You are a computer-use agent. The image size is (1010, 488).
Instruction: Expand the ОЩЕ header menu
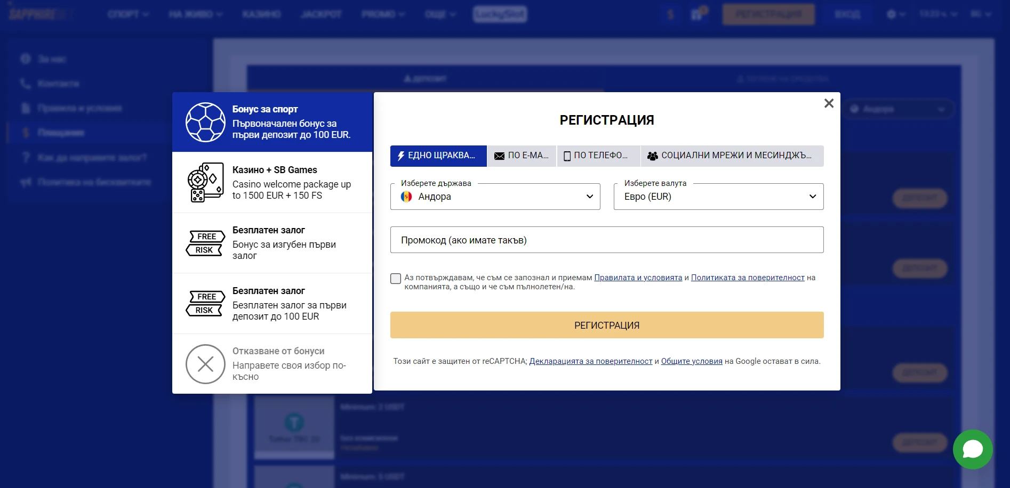(440, 14)
